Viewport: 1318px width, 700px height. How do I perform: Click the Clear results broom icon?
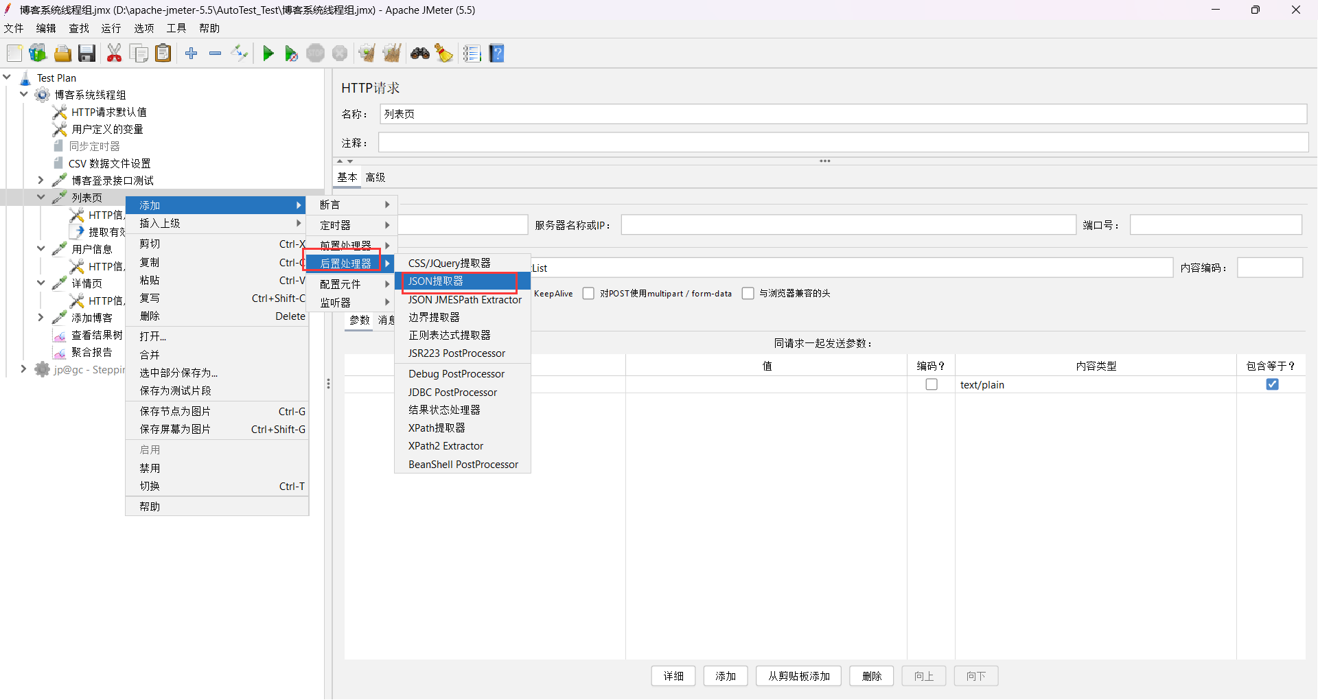[367, 54]
